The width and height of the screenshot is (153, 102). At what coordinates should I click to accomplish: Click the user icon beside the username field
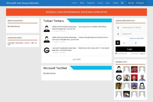pyautogui.click(x=118, y=28)
